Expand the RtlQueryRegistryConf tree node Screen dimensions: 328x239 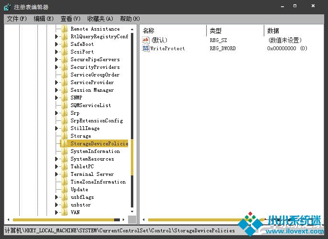tap(57, 36)
